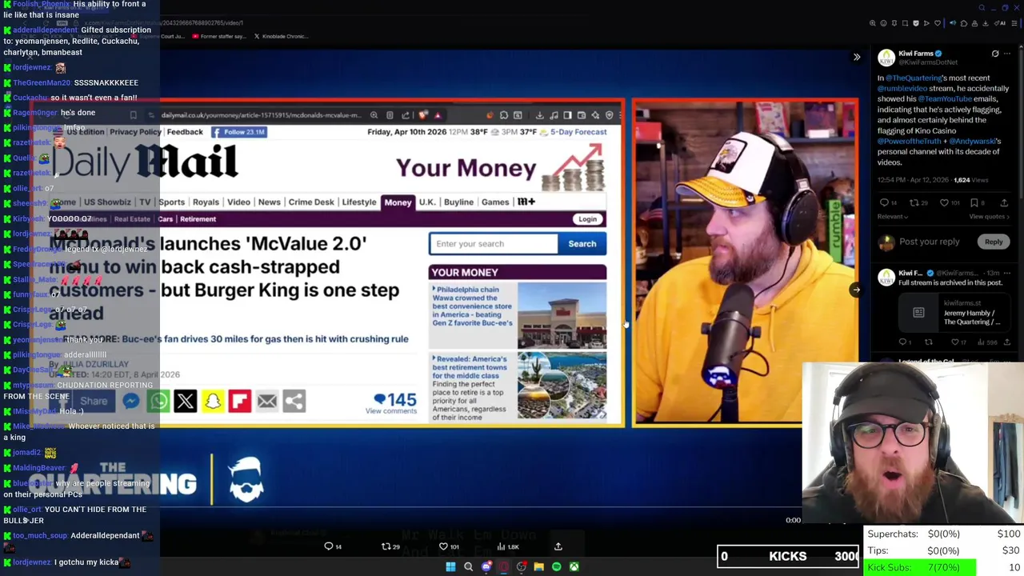Open the Buyline tab on Daily Mail
The height and width of the screenshot is (576, 1024).
tap(458, 202)
